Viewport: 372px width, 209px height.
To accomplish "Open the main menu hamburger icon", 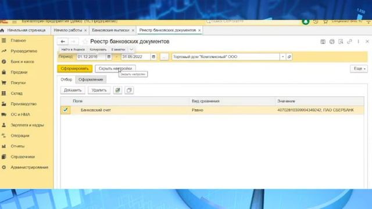I will click(15, 21).
